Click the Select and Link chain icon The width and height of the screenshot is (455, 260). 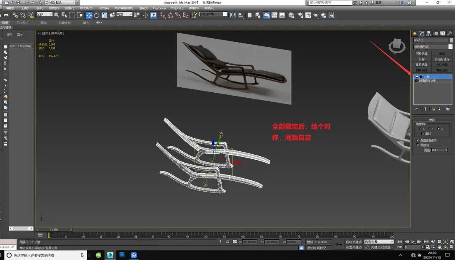(x=15, y=15)
